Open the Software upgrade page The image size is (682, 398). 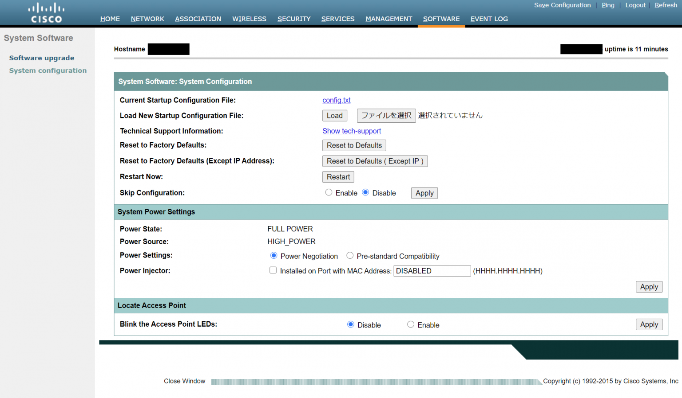pyautogui.click(x=41, y=58)
